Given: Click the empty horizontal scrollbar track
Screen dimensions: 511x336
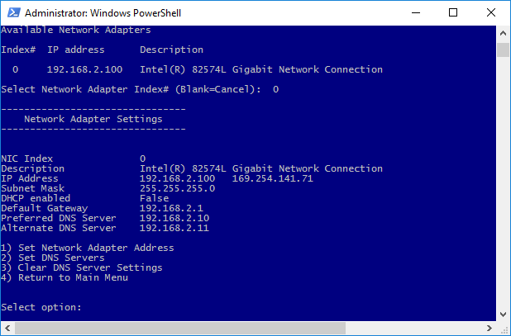Looking at the screenshot, I should (x=414, y=328).
